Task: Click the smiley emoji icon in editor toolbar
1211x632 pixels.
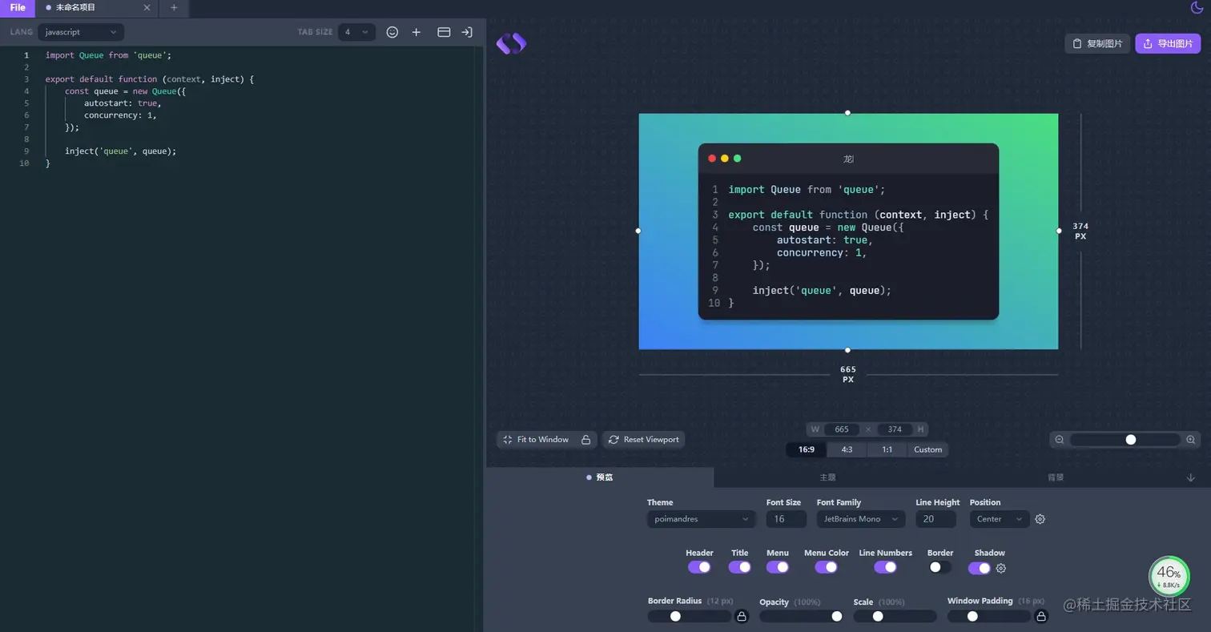Action: pos(392,32)
